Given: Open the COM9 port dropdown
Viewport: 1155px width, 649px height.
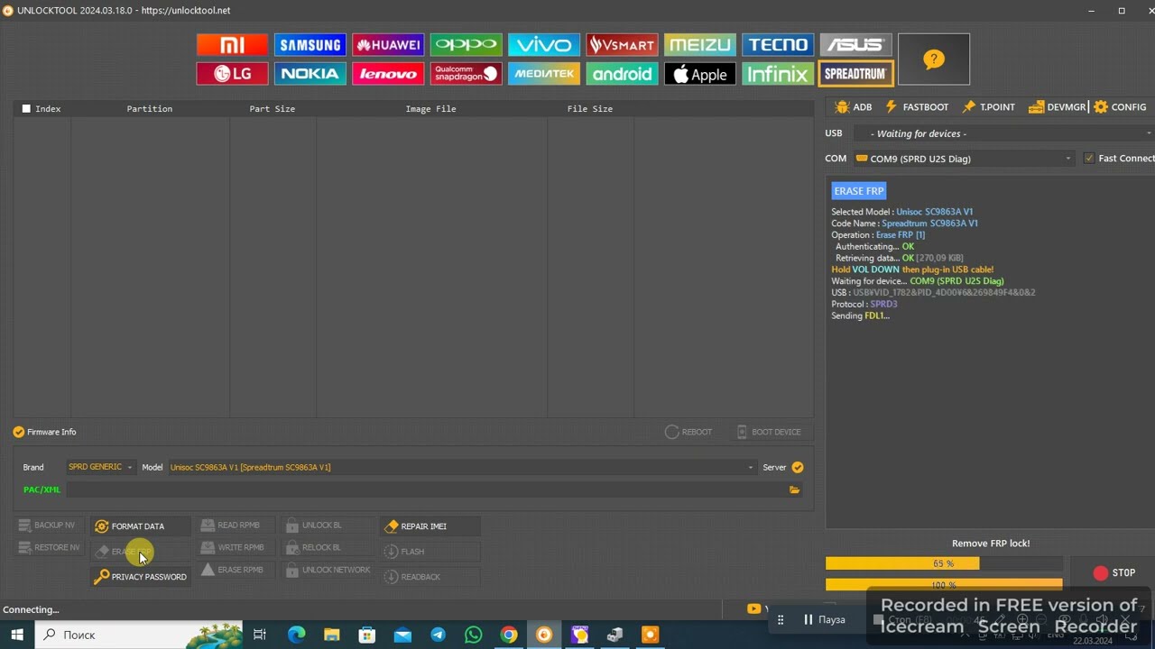Looking at the screenshot, I should [x=963, y=159].
